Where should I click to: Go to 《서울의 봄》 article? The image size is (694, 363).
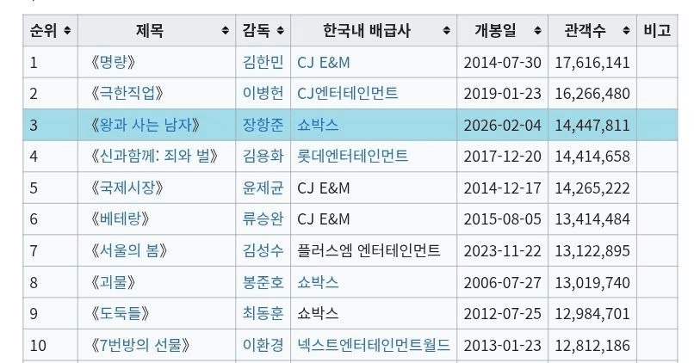click(128, 250)
